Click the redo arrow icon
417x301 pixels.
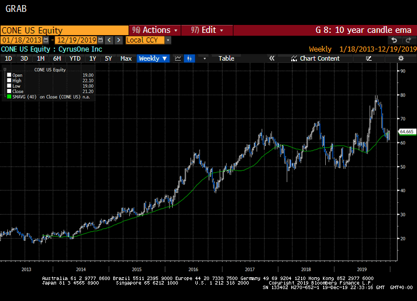(x=407, y=40)
